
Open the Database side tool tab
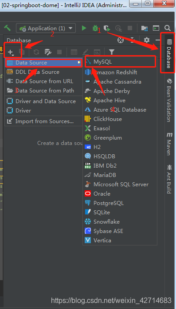[169, 54]
